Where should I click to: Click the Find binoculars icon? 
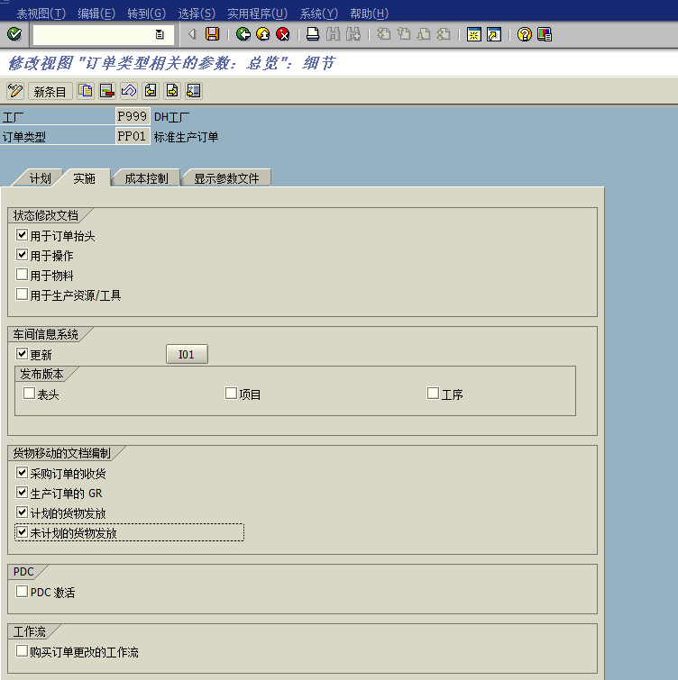[x=333, y=34]
